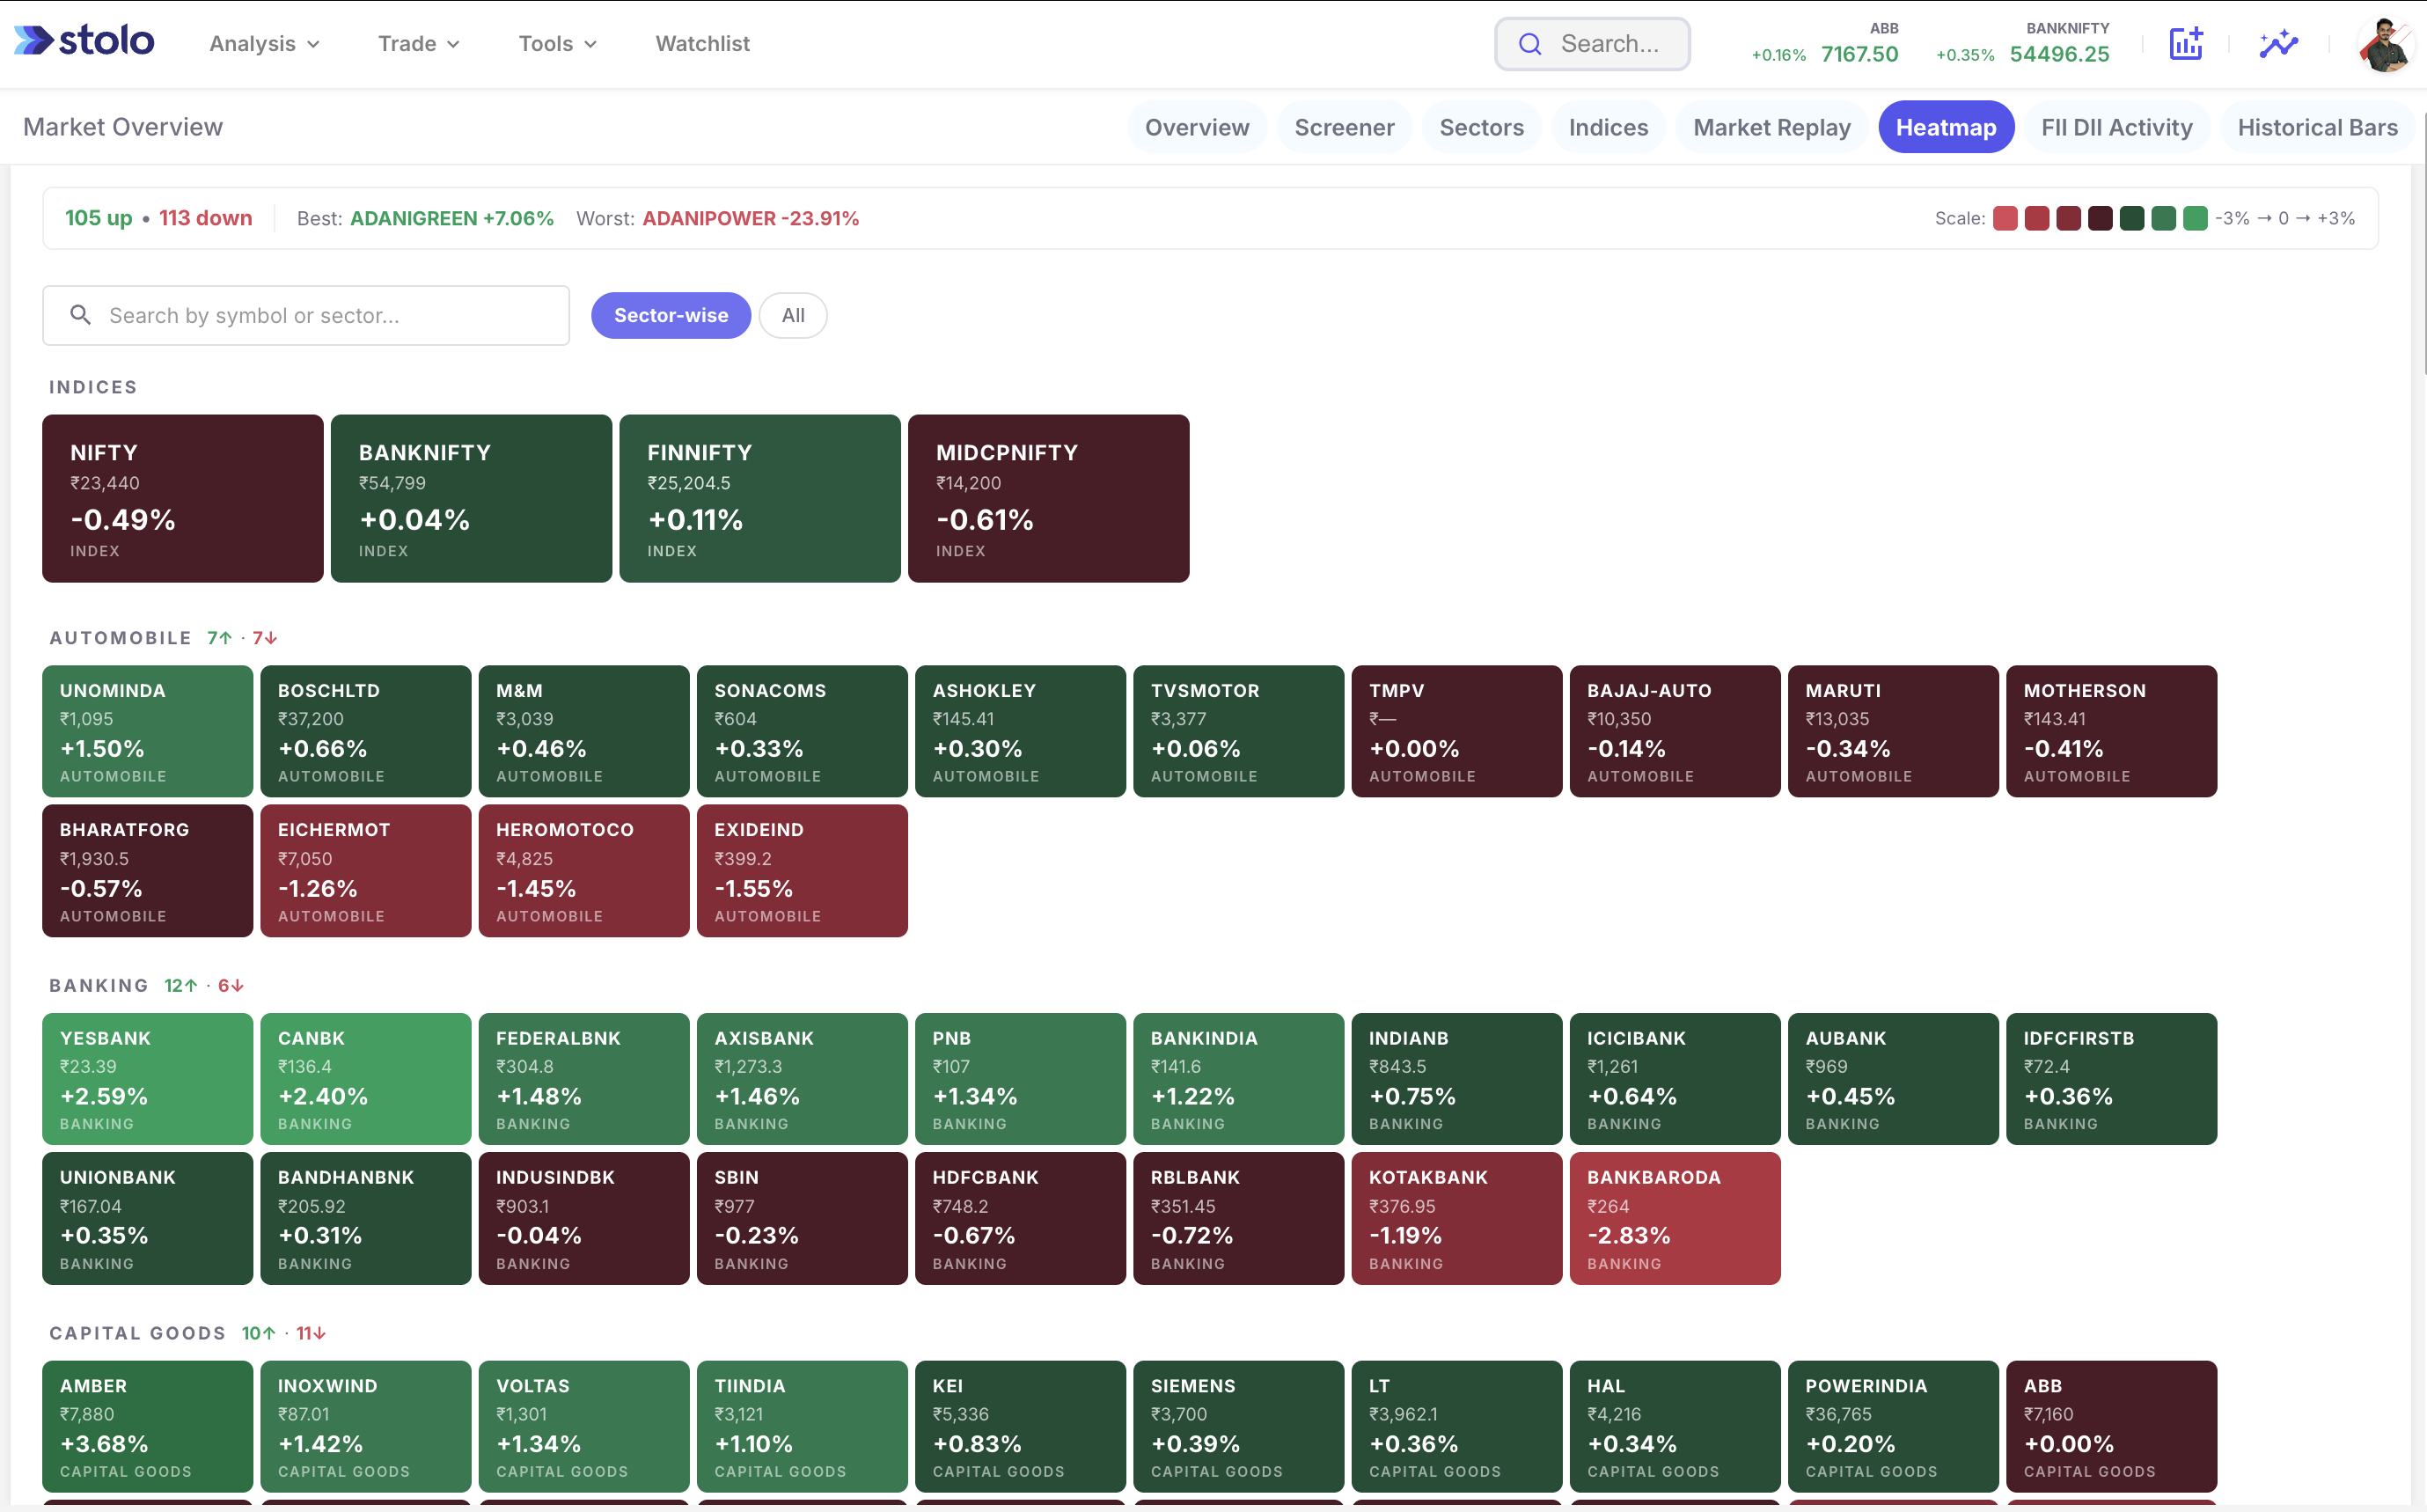Focus the top Search field
The height and width of the screenshot is (1512, 2427).
coord(1591,44)
